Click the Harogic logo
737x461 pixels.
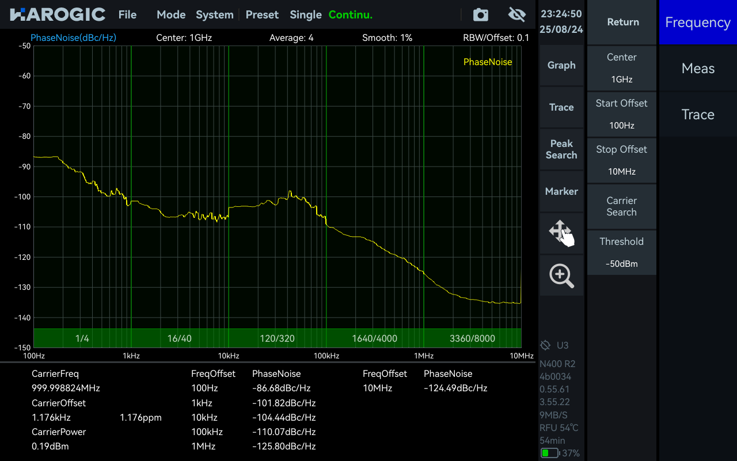point(58,15)
